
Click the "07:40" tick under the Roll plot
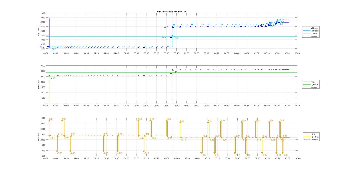coord(298,158)
